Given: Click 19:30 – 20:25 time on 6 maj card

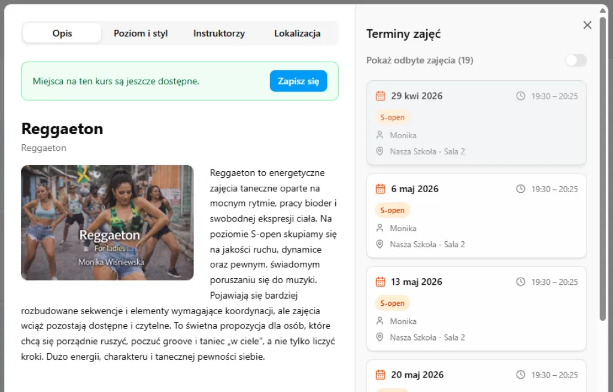Looking at the screenshot, I should pyautogui.click(x=554, y=189).
